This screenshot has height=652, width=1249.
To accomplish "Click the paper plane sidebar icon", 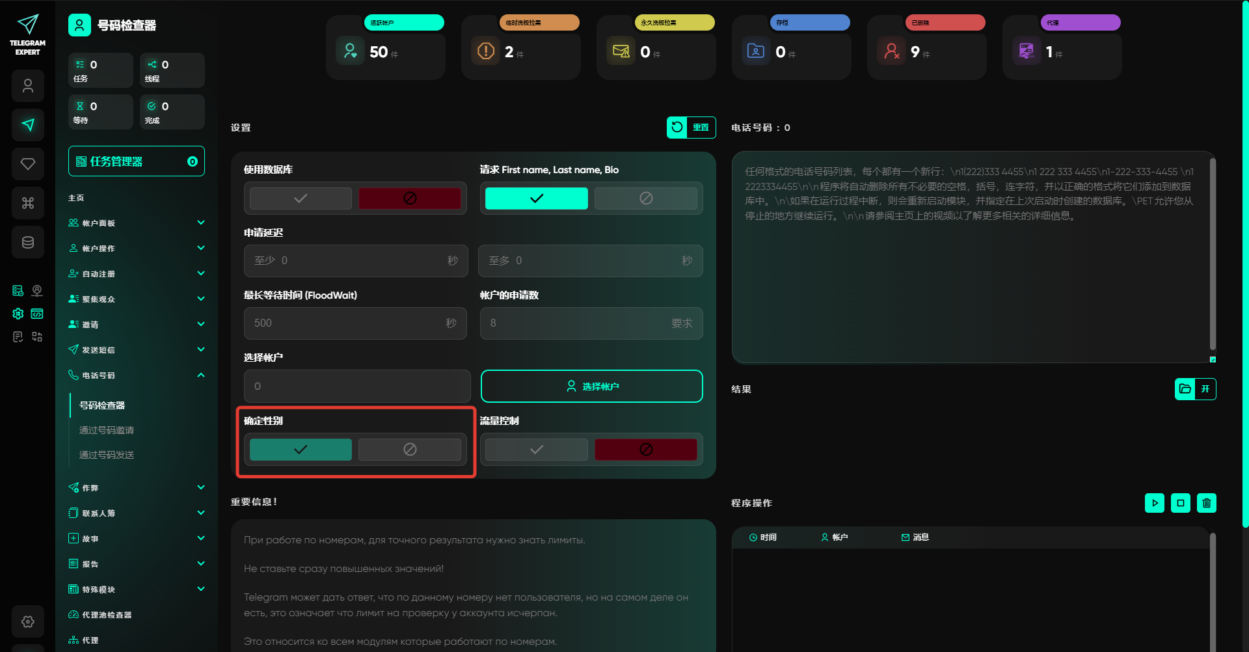I will [x=28, y=125].
